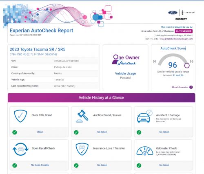Screen dimensions: 204x174
Task: Click green checkmark under Auction Brand / Issues
Action: [76, 132]
